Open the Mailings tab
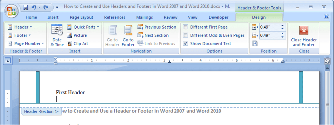This screenshot has width=334, height=125. point(144,17)
